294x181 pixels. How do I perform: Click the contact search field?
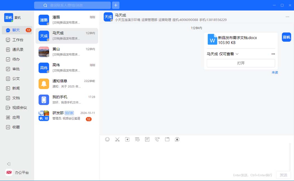73,5
